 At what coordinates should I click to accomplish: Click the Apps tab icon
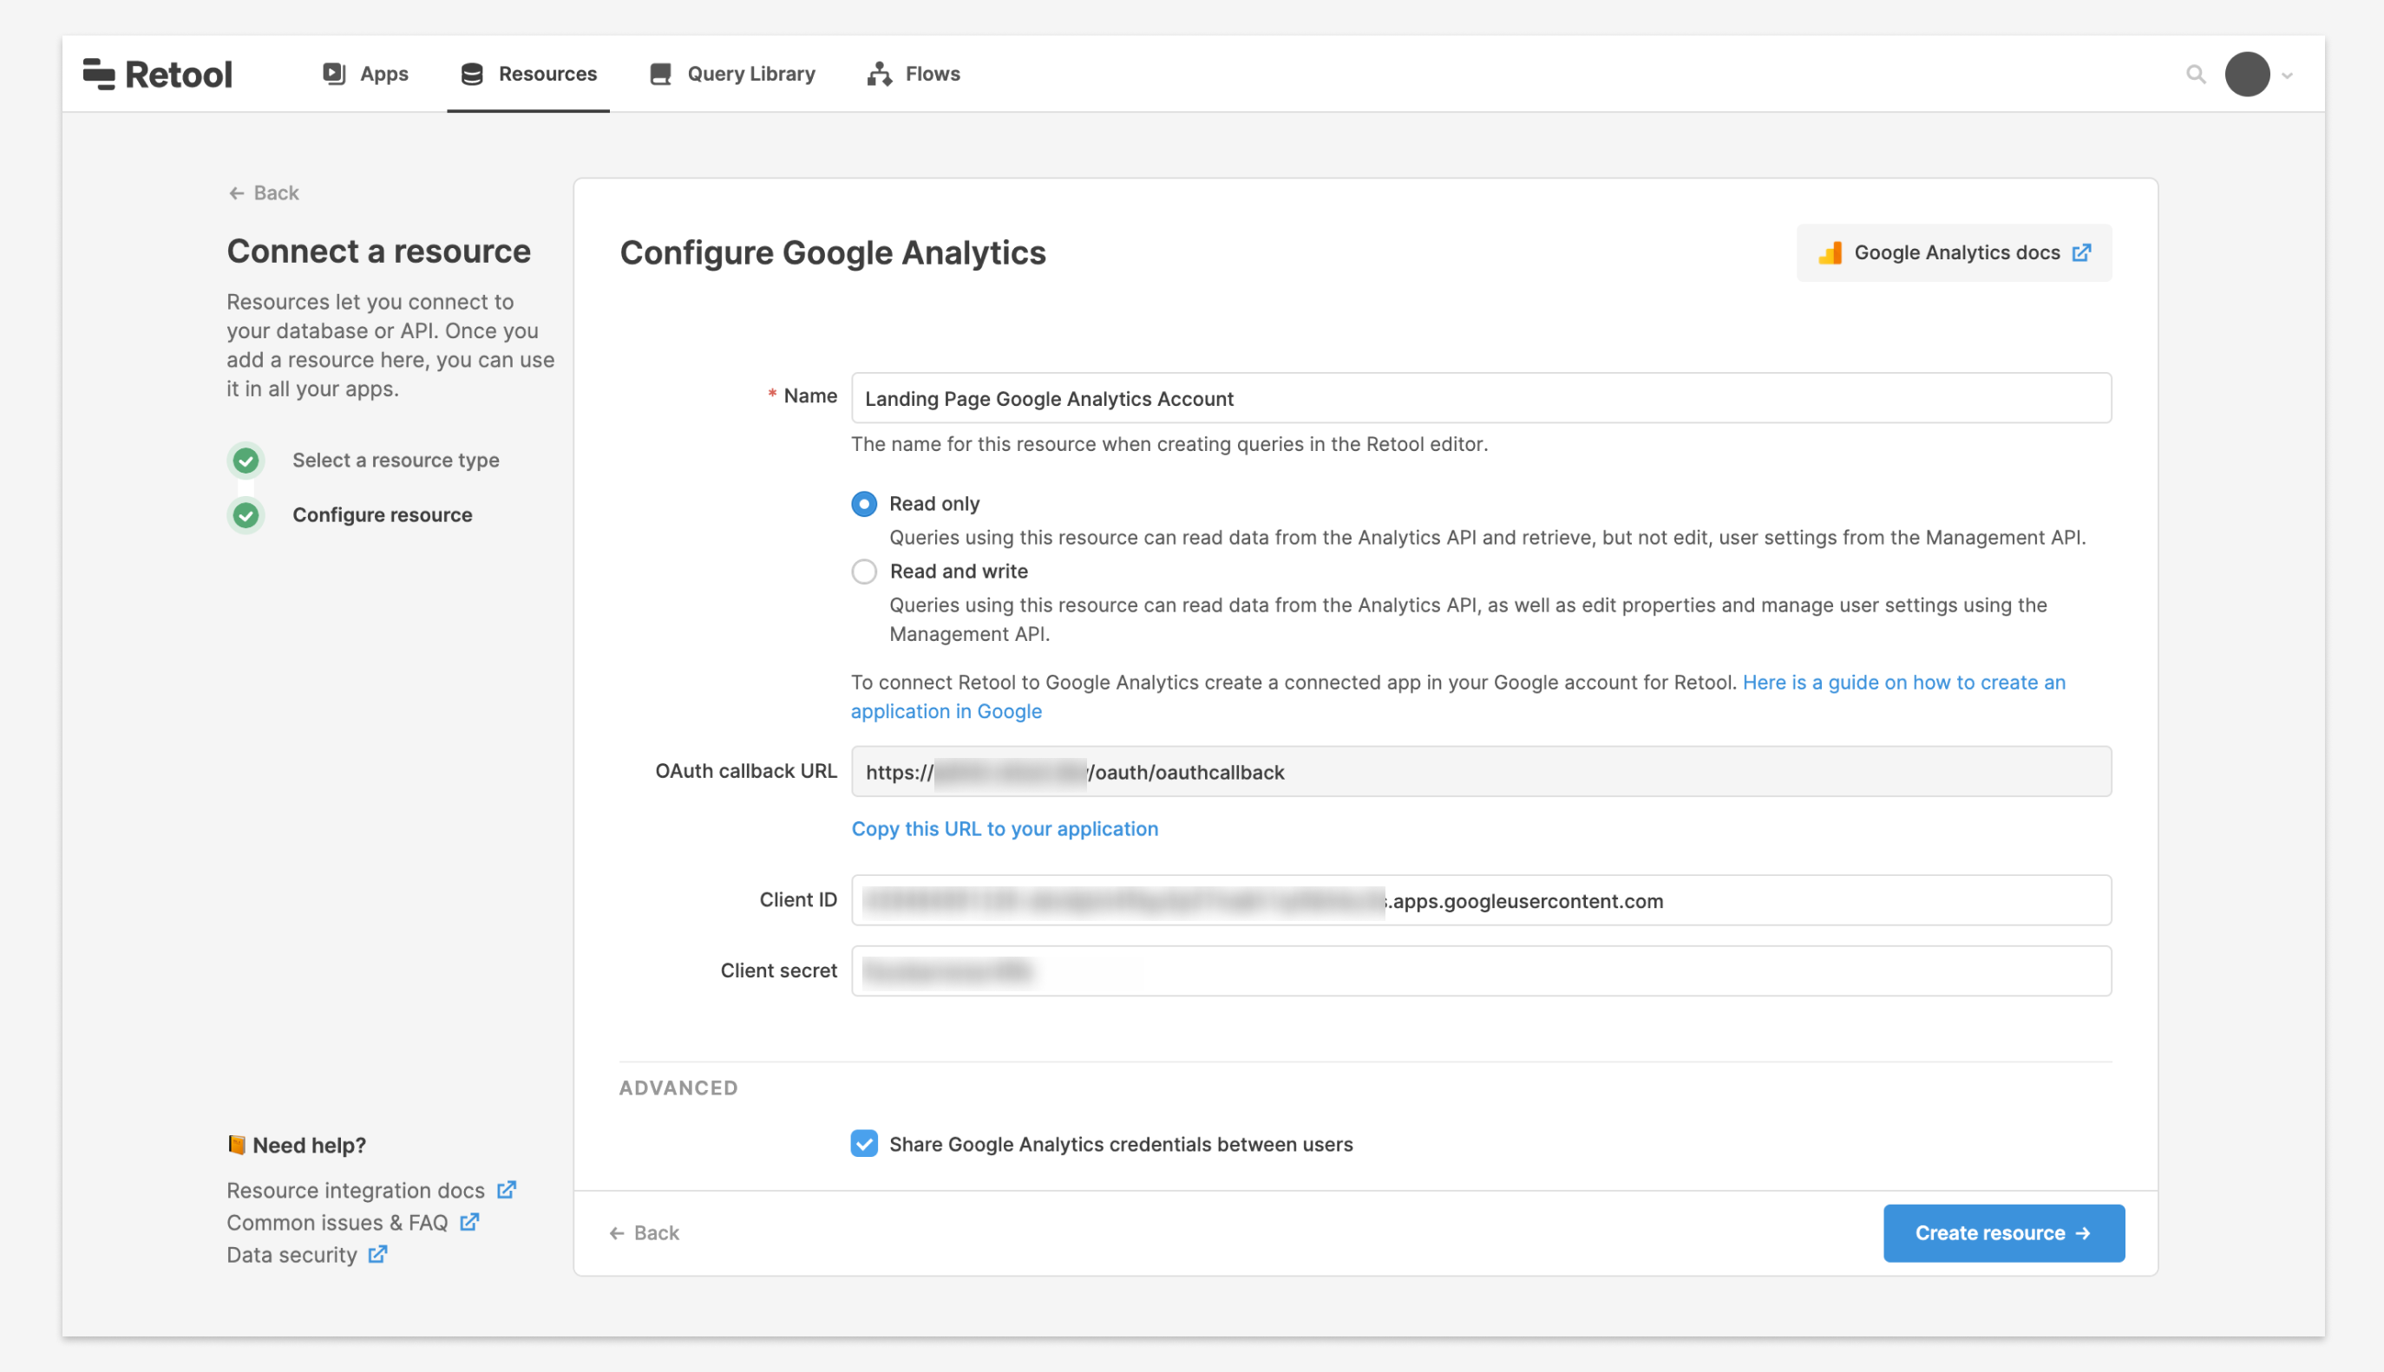pyautogui.click(x=334, y=74)
